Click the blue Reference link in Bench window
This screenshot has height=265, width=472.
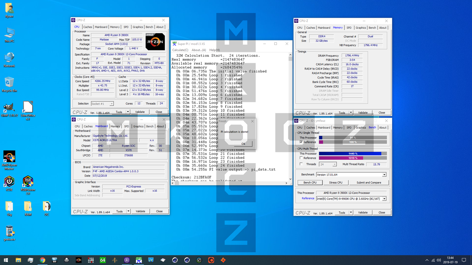[x=308, y=198]
